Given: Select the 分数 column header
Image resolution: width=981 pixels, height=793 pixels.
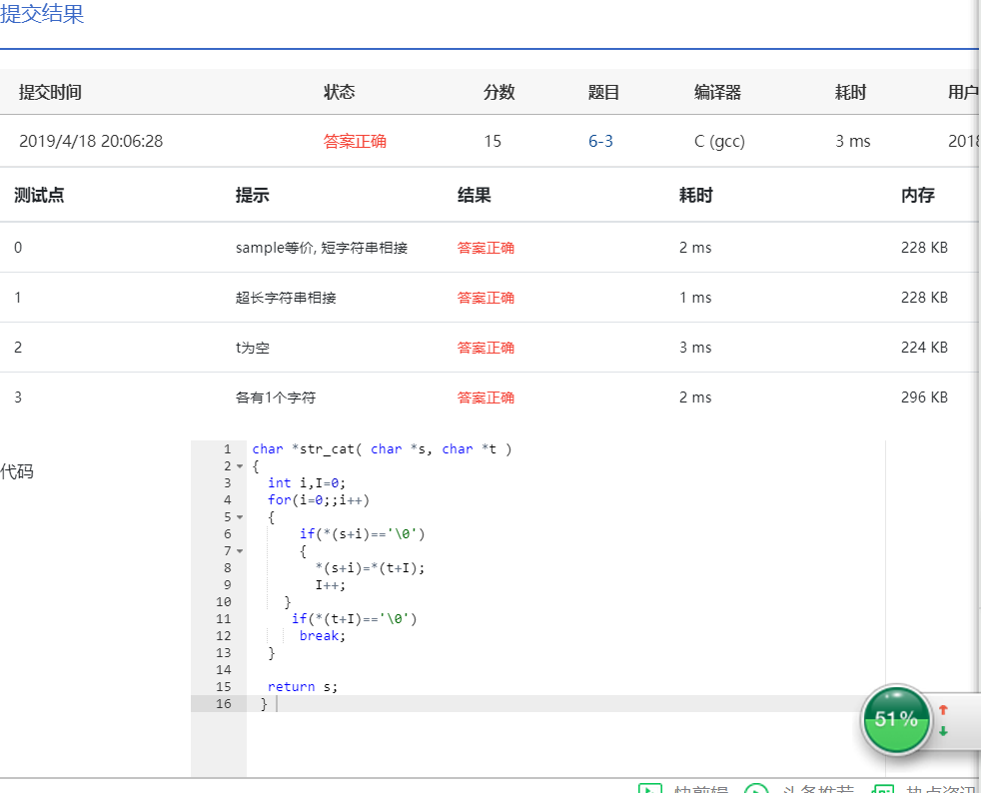Looking at the screenshot, I should coord(498,93).
